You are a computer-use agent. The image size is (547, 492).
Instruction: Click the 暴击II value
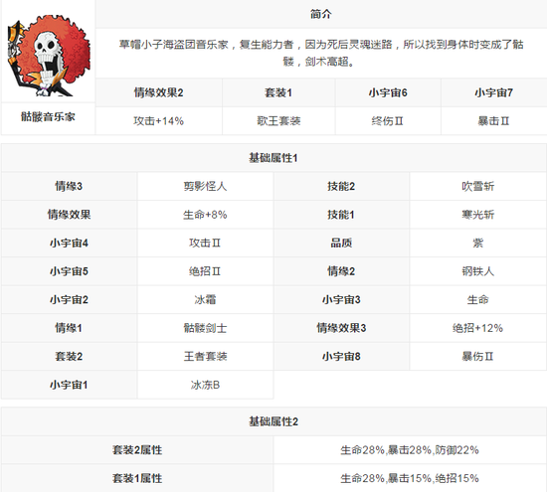pos(493,121)
